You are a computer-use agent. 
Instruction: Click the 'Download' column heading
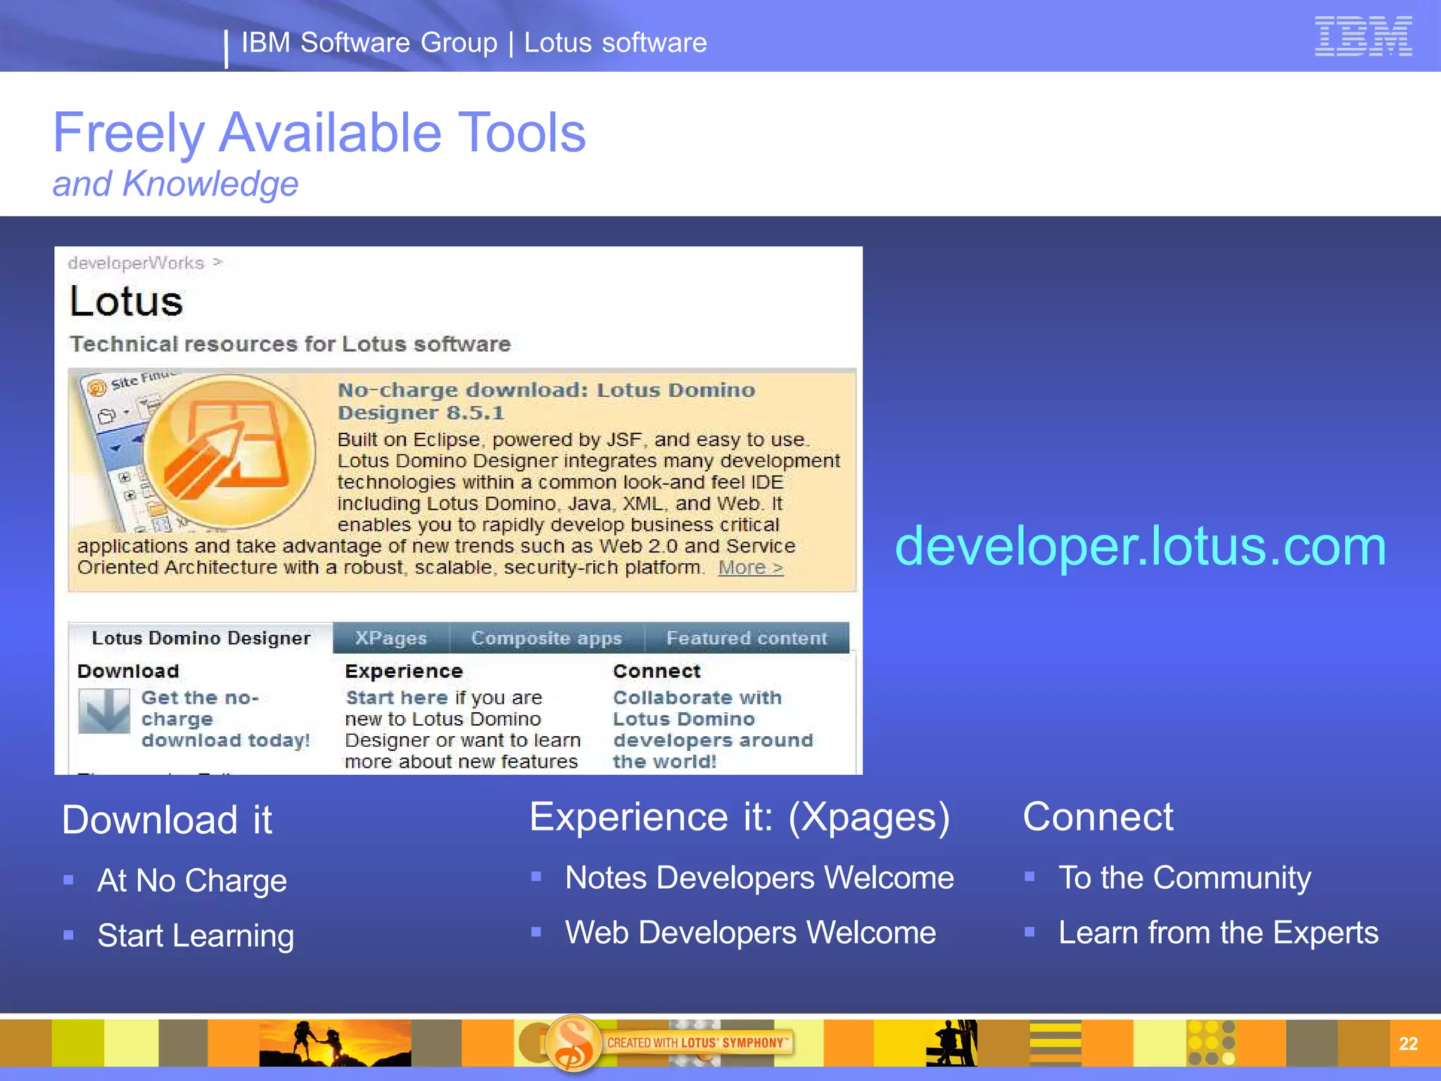(128, 671)
